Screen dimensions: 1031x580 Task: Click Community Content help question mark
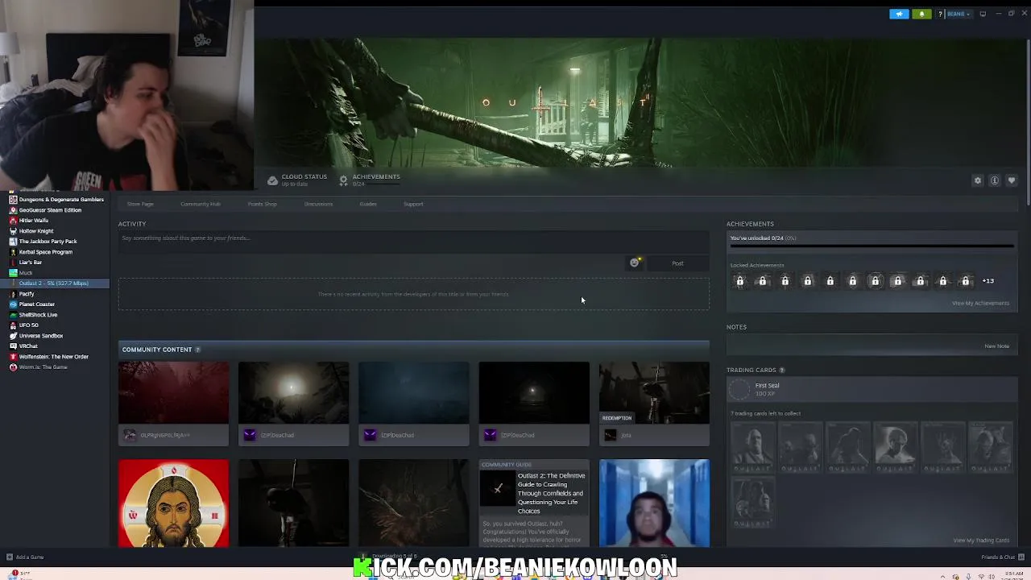click(x=197, y=350)
